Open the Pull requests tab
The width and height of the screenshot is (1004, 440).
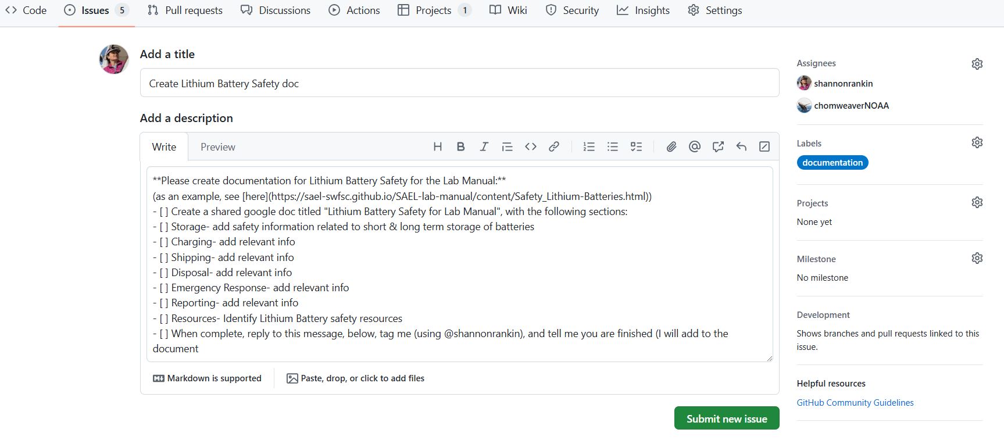[x=185, y=10]
